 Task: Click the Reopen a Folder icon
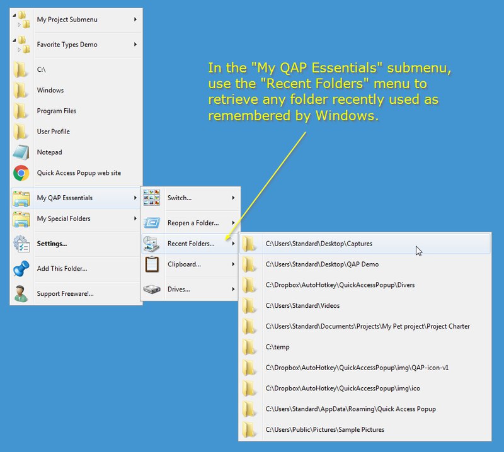[x=152, y=223]
